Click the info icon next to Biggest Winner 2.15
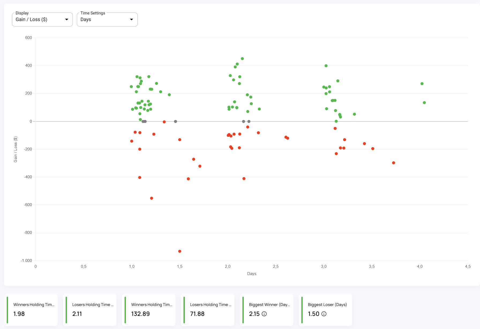Screen dimensions: 480x329 (264, 314)
